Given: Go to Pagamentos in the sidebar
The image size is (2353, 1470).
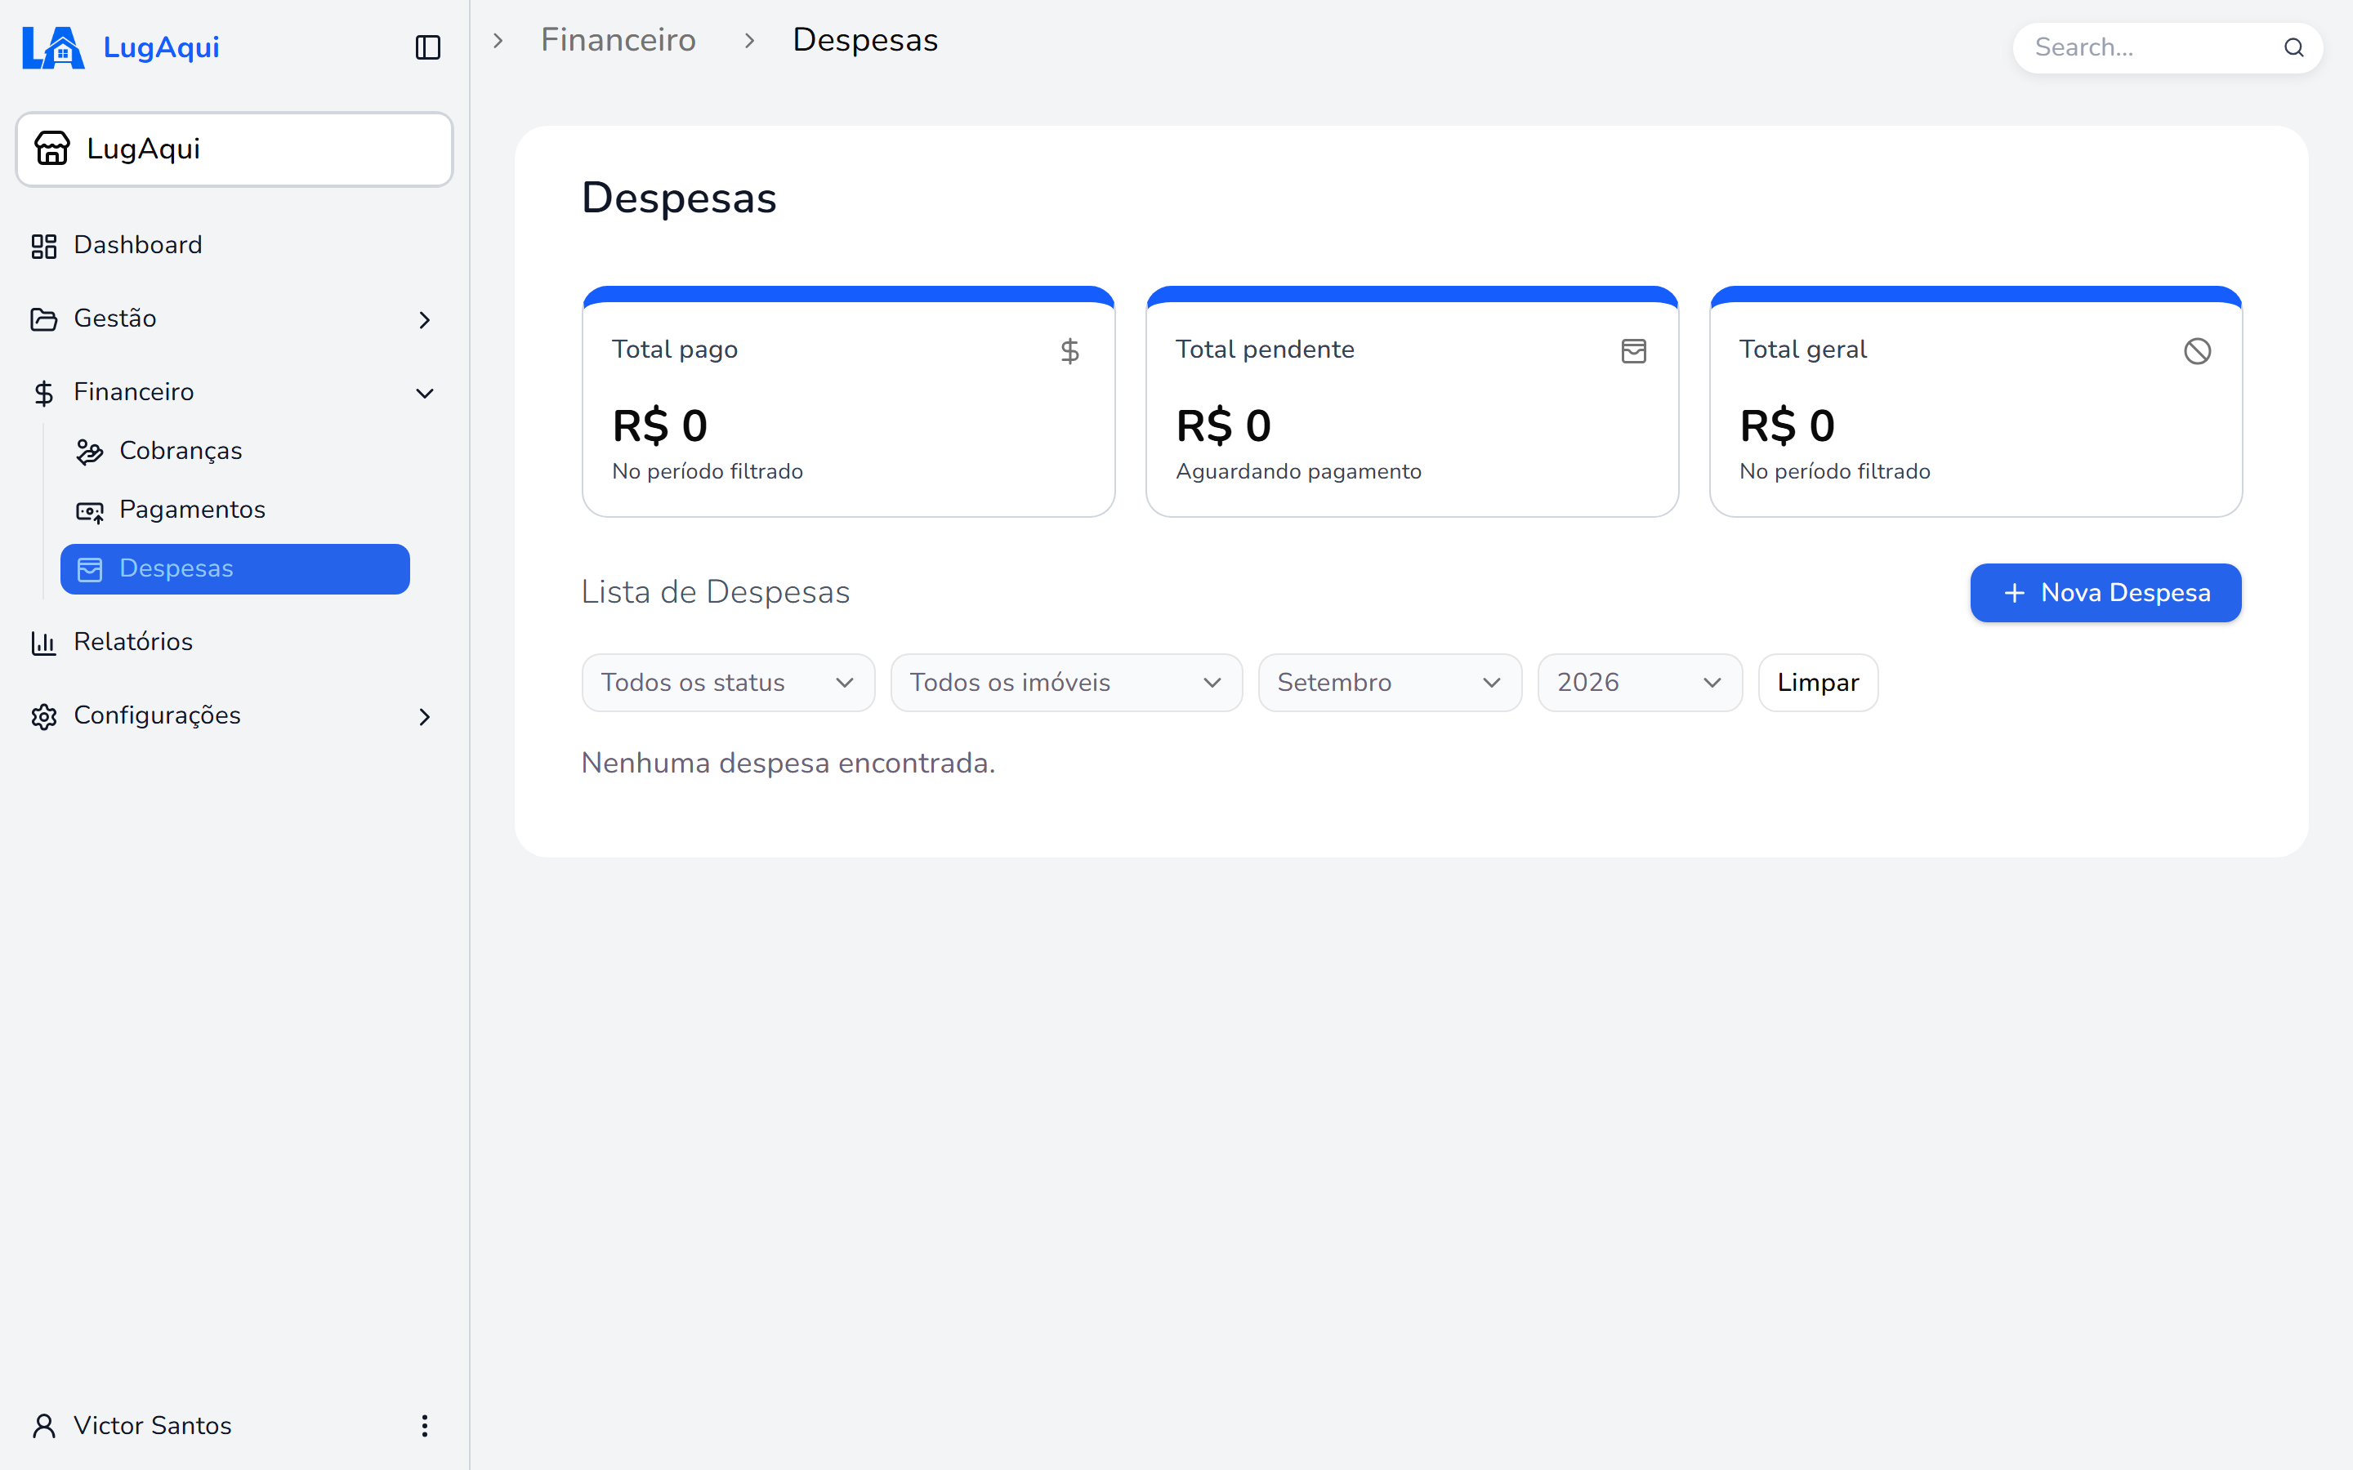Looking at the screenshot, I should pos(234,510).
